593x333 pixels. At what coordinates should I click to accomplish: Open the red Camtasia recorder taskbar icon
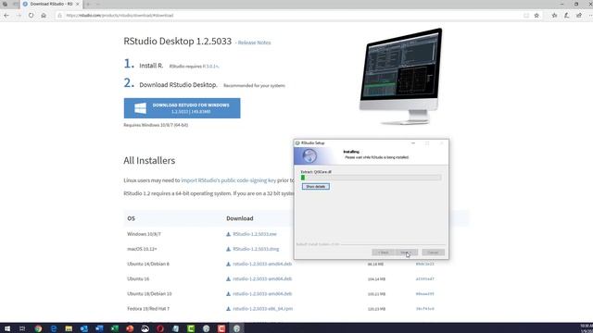(x=221, y=328)
